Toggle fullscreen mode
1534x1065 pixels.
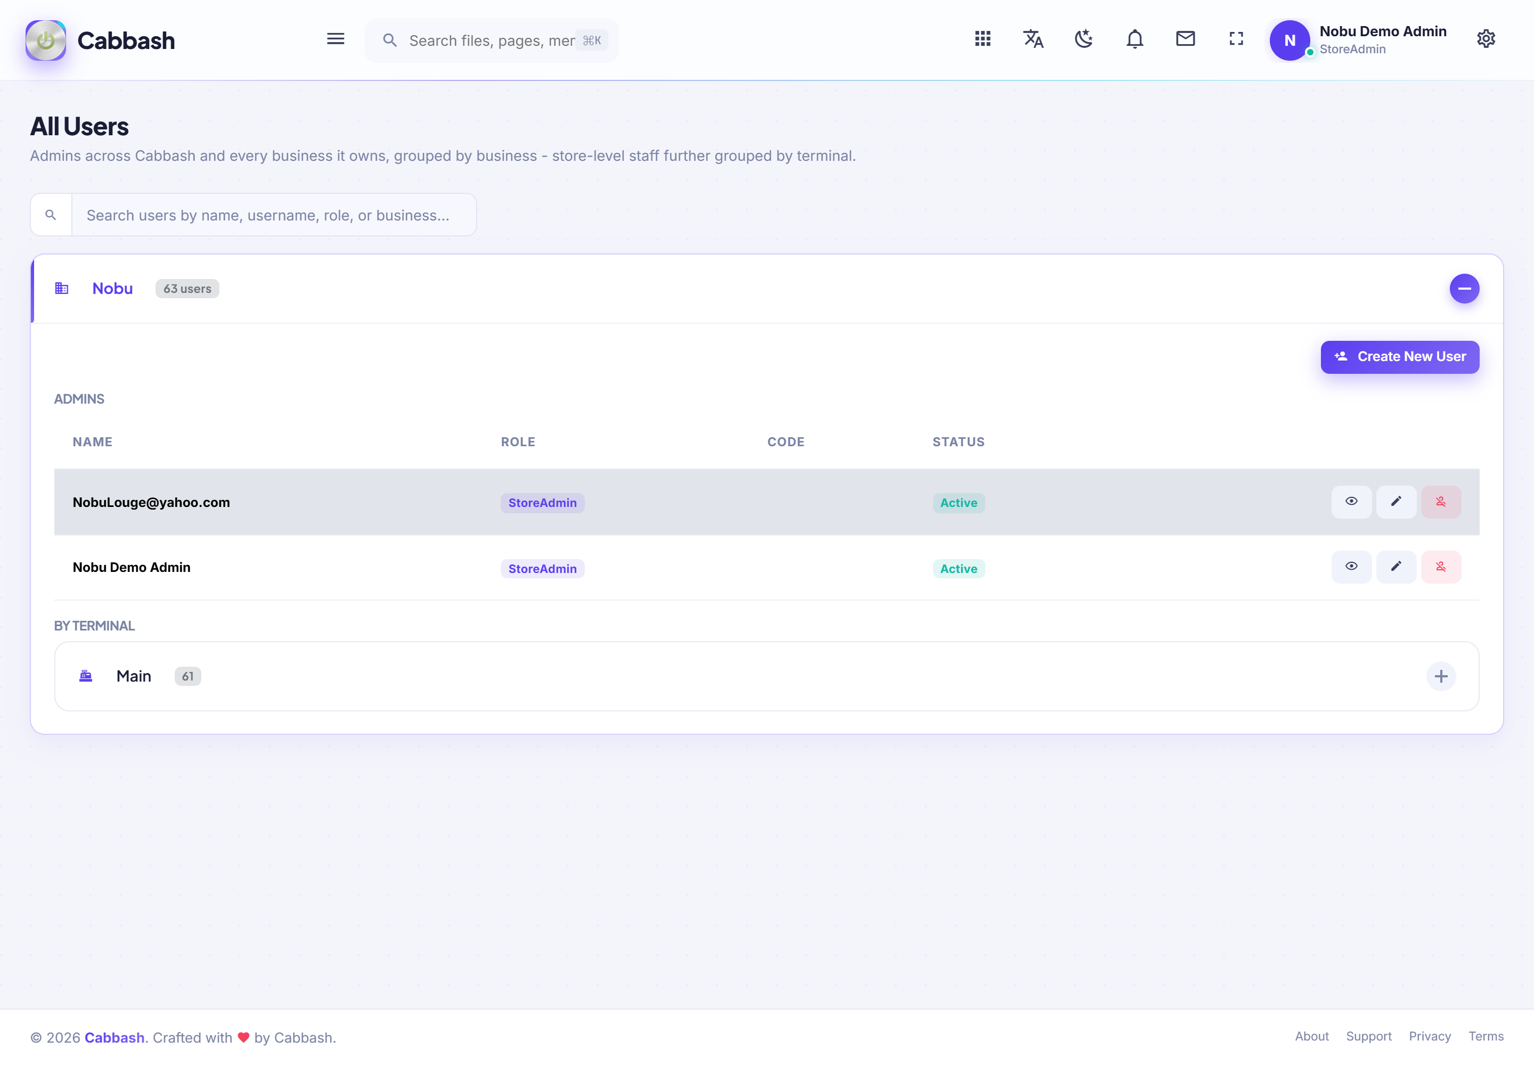click(x=1236, y=39)
